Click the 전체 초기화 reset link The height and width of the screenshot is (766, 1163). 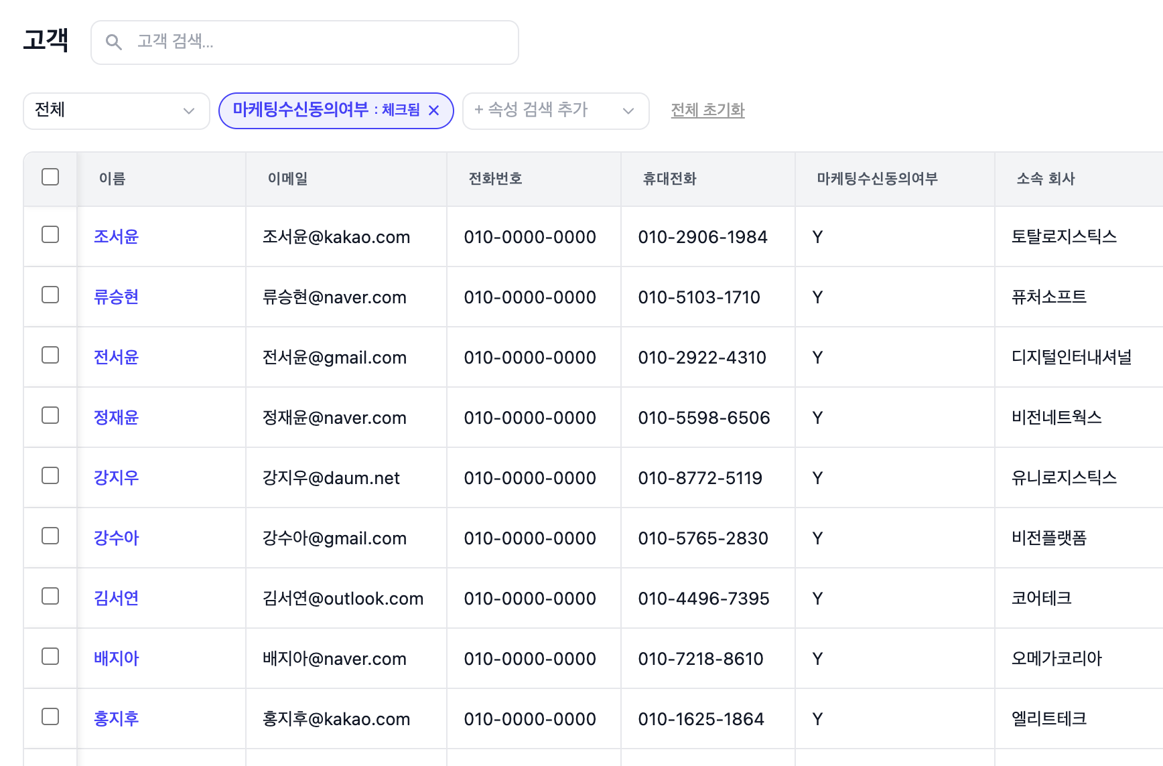[707, 110]
